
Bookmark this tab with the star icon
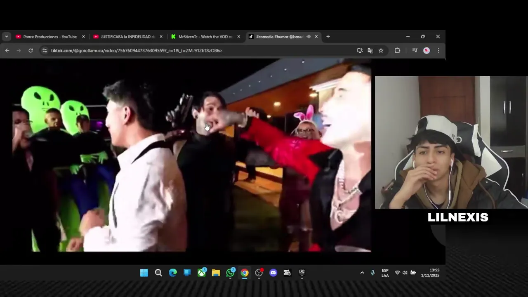click(381, 50)
